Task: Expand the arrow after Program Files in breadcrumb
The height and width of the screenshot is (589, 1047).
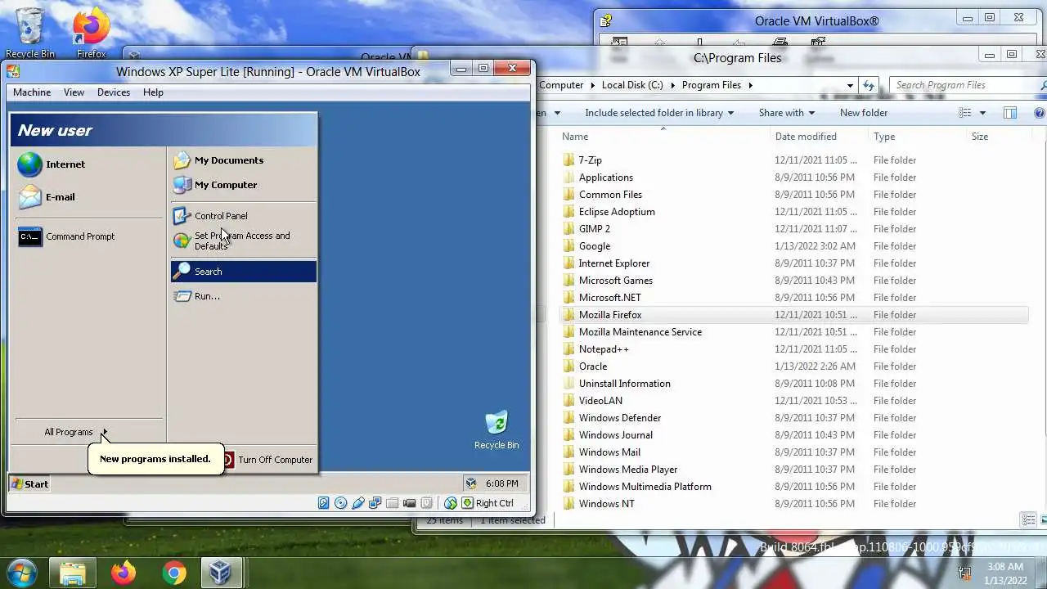Action: [749, 85]
